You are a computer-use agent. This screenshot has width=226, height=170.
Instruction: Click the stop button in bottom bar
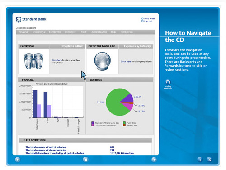click(85, 160)
